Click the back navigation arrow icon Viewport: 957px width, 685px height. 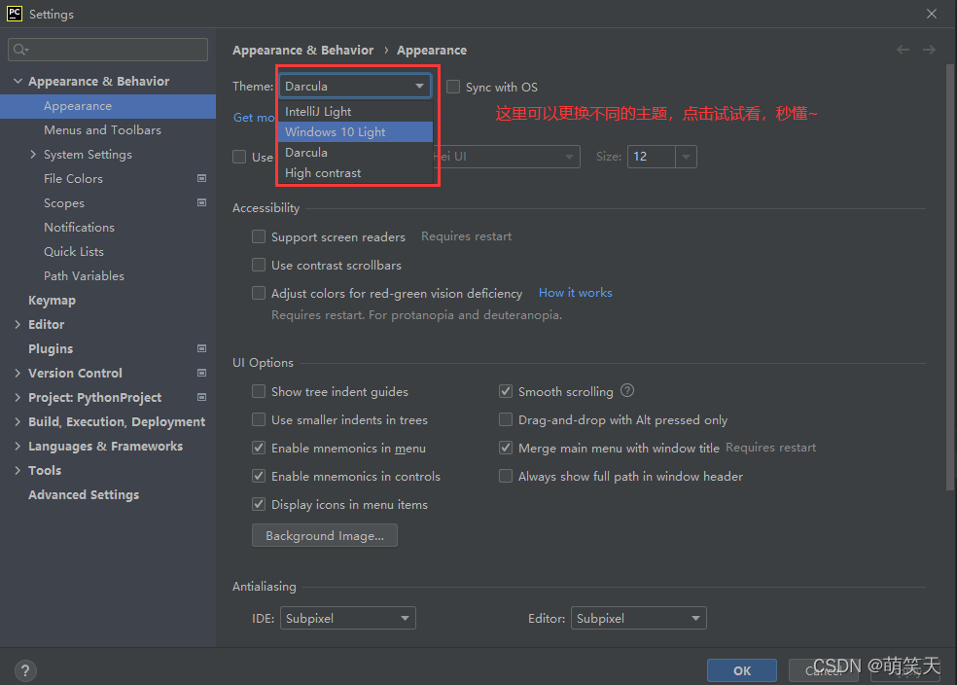pyautogui.click(x=903, y=50)
